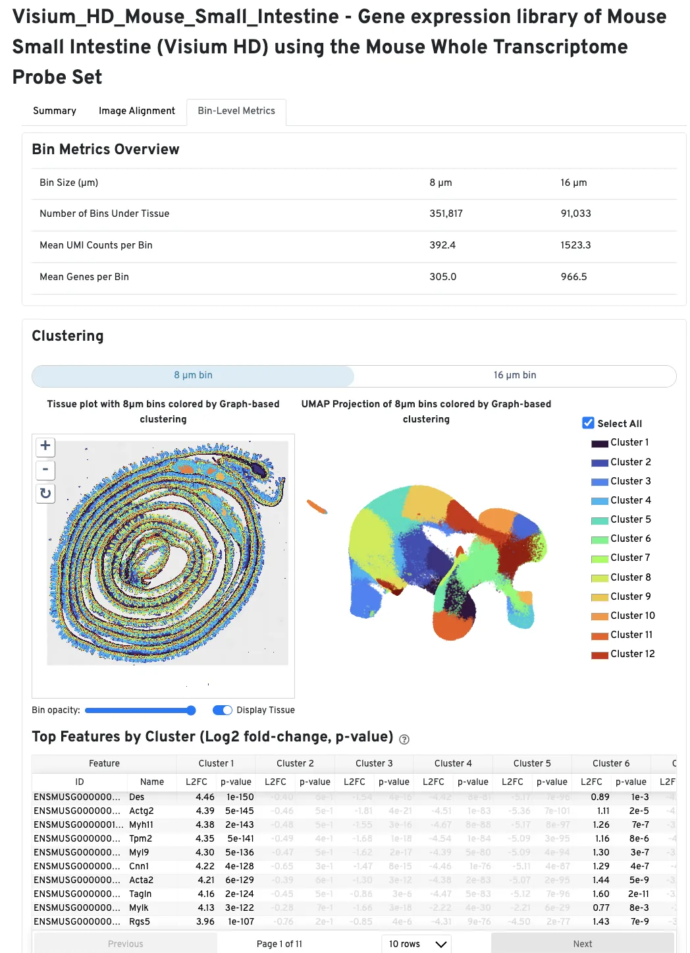This screenshot has width=690, height=953.
Task: Click the Cluster 1 legend color swatch
Action: [x=599, y=444]
